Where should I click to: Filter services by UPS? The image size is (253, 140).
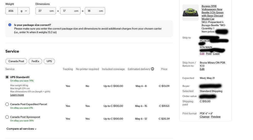49,61
